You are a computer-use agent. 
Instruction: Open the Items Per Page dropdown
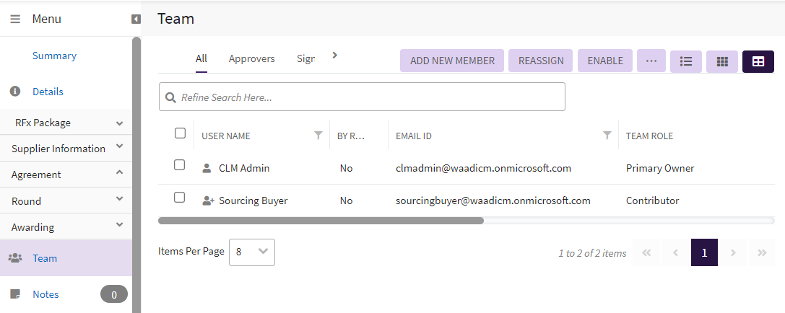coord(251,252)
